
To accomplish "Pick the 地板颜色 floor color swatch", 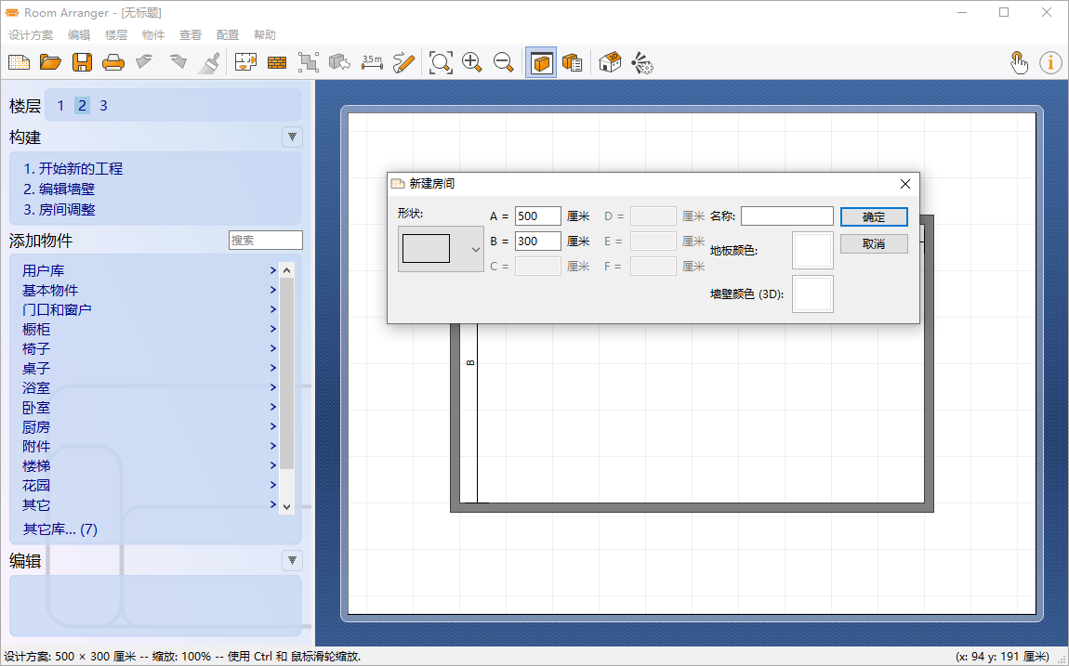I will pos(812,249).
